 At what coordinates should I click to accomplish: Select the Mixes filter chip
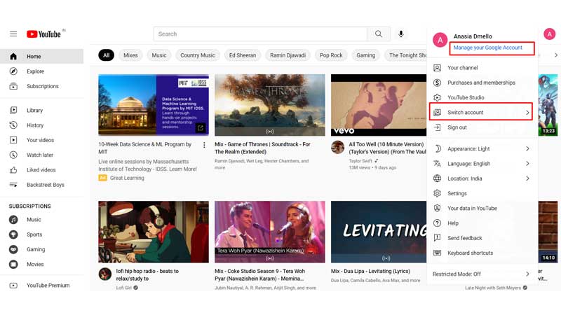click(130, 55)
